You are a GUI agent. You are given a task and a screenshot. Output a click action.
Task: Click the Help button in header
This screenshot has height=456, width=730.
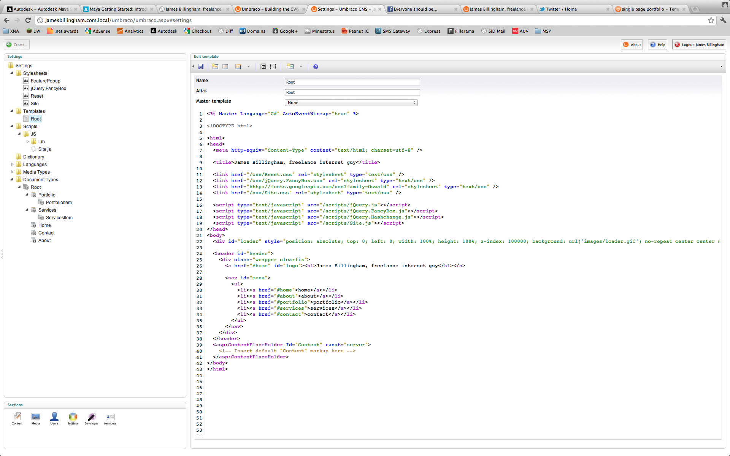click(658, 44)
